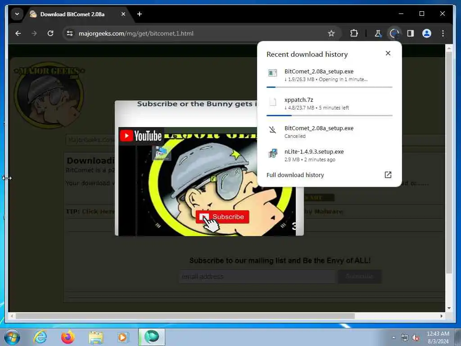461x346 pixels.
Task: Click xppatch.7z download progress bar
Action: tap(329, 116)
